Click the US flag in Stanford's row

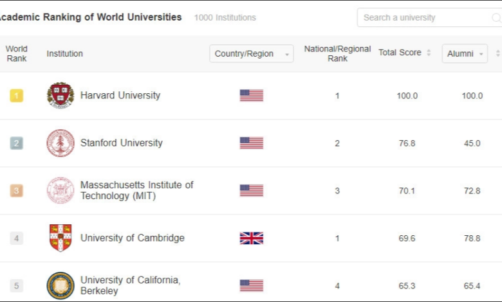(251, 143)
